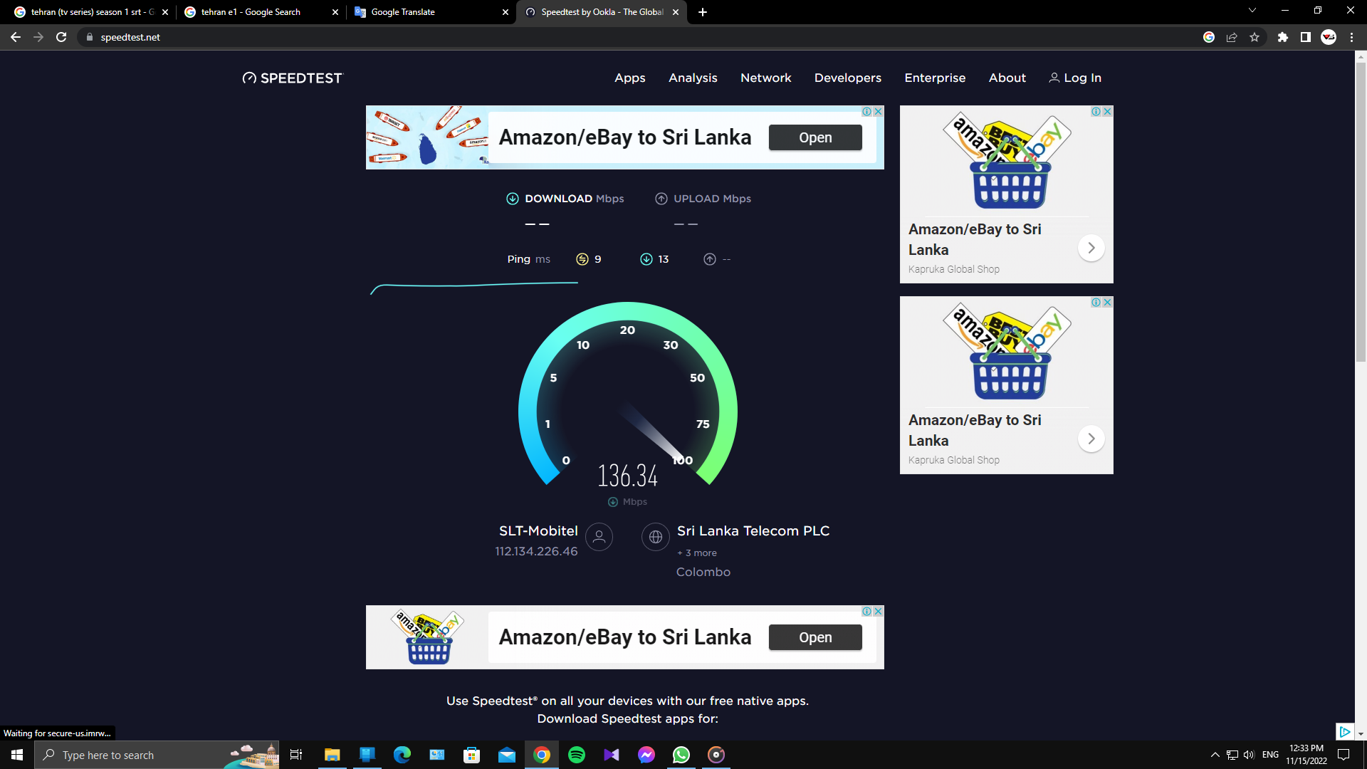Screen dimensions: 1367x769
Task: Click the taskbar volume icon
Action: coord(1249,755)
